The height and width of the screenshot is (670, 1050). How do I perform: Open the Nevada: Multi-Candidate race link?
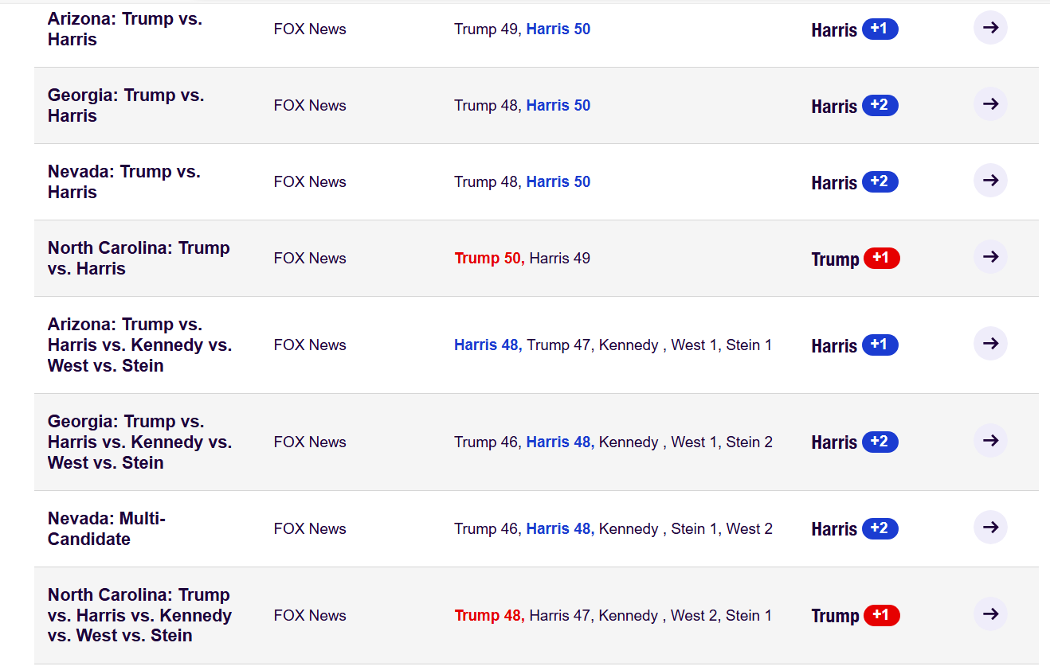[107, 529]
